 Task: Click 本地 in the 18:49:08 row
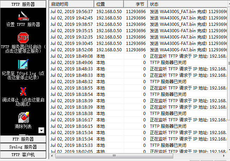101,56
